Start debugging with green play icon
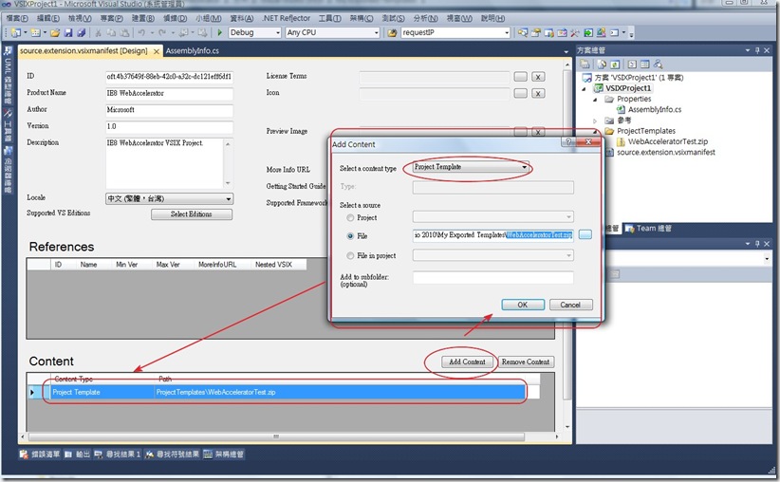780x482 pixels. 219,33
